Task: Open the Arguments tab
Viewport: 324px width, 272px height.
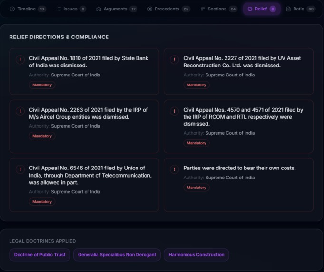Action: 117,9
